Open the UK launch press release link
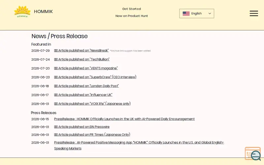The height and width of the screenshot is (165, 264). pyautogui.click(x=124, y=119)
